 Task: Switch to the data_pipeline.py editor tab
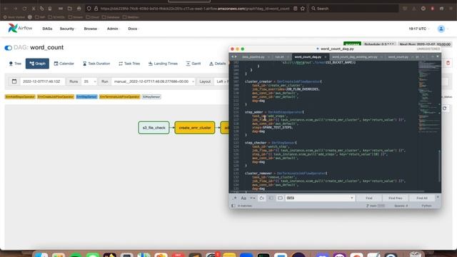[253, 57]
